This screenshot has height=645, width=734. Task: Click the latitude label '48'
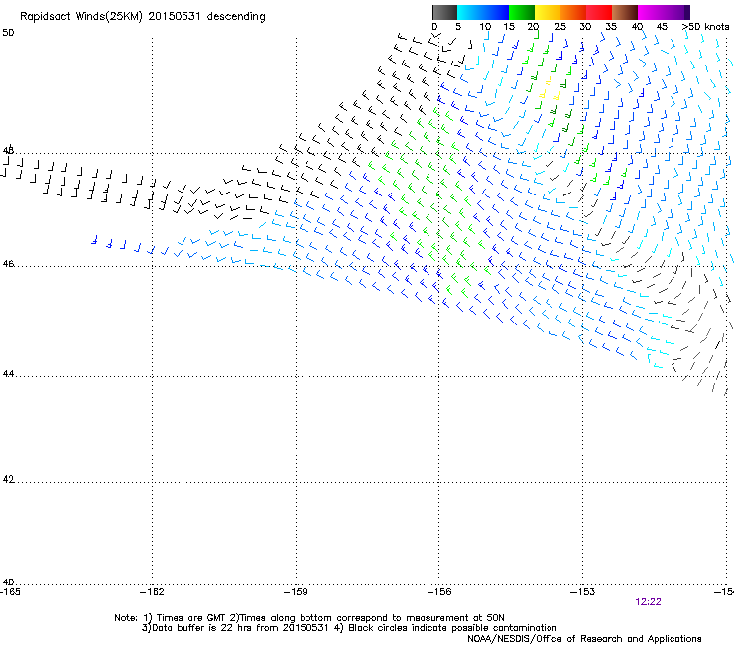8,151
